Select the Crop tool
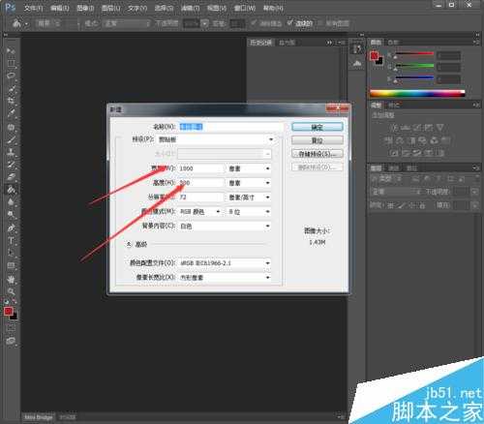 11,101
